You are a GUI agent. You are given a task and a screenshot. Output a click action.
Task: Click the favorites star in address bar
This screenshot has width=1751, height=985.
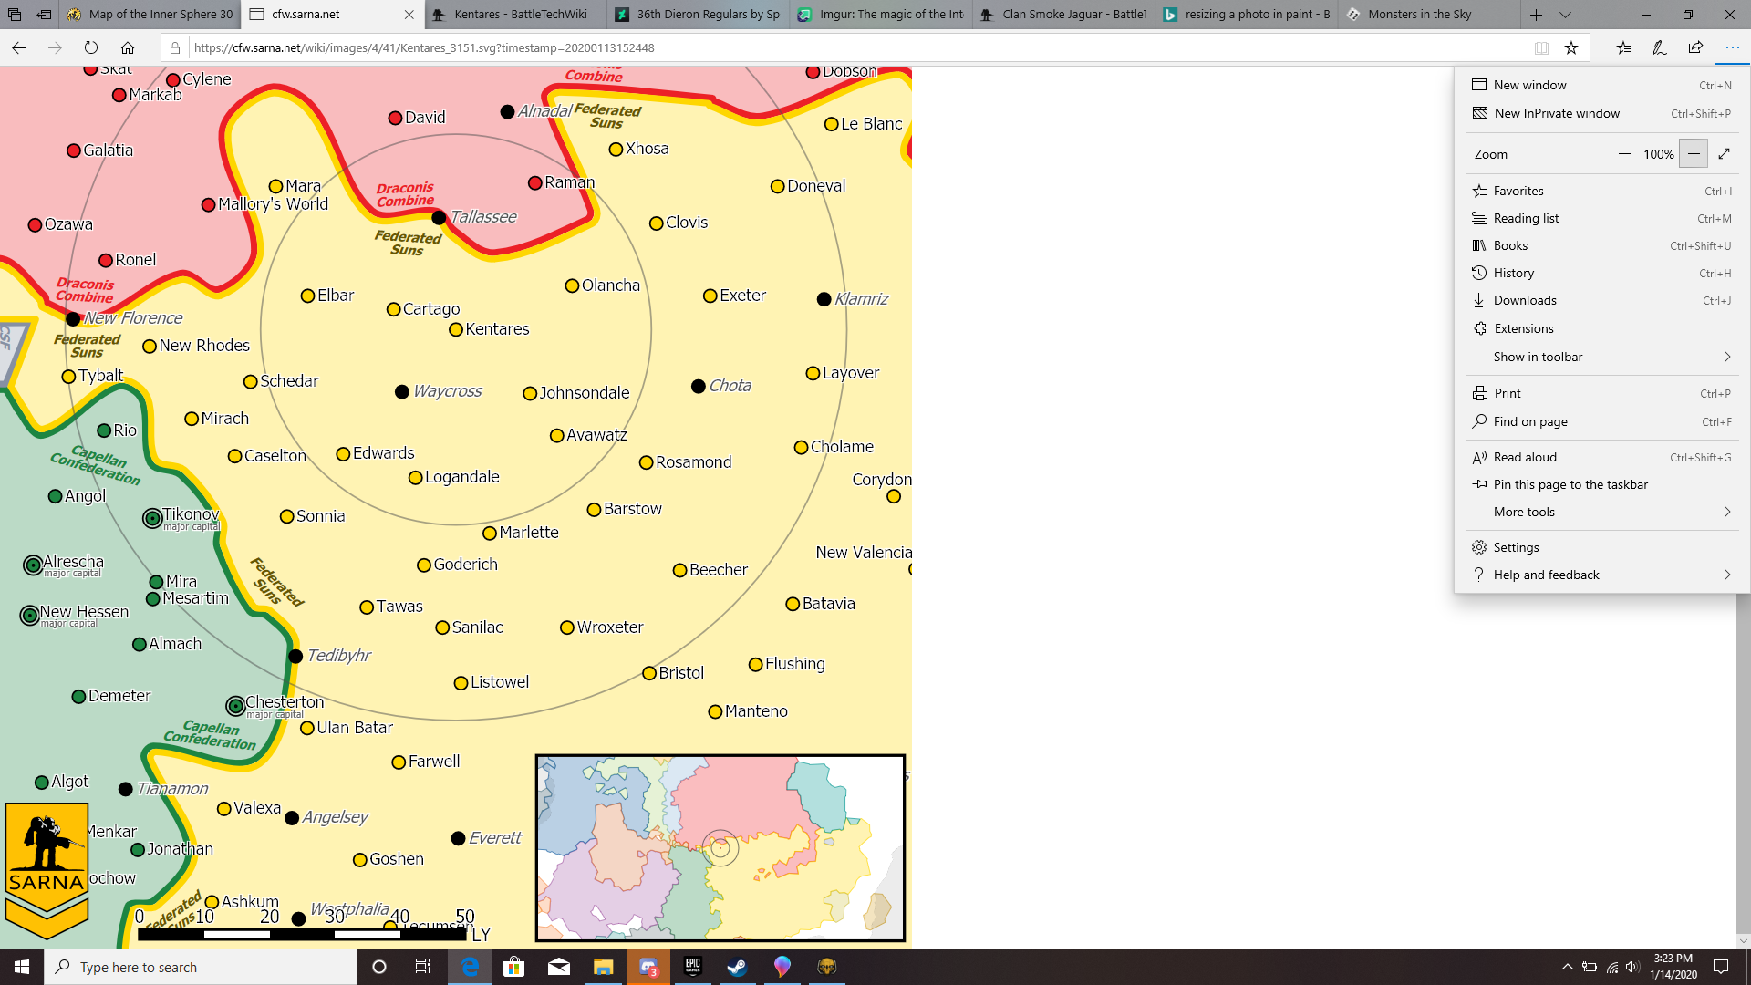(1571, 48)
